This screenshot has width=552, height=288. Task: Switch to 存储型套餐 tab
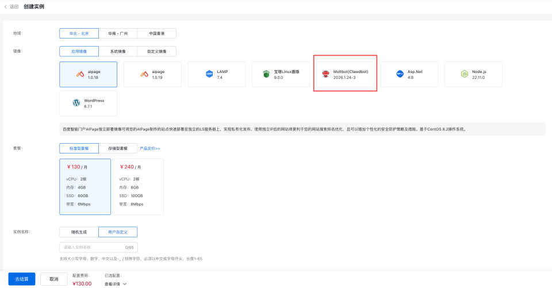point(118,148)
